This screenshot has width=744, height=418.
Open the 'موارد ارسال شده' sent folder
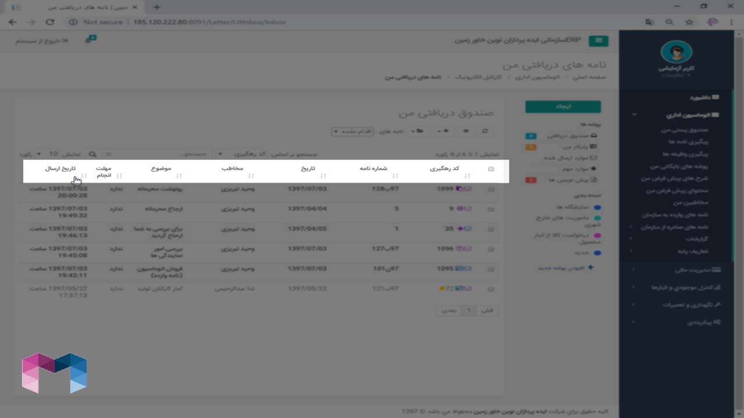pyautogui.click(x=570, y=158)
